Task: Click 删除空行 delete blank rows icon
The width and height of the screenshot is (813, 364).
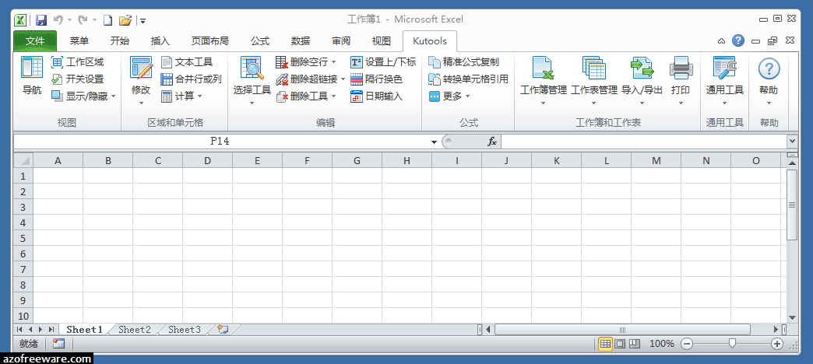Action: click(x=282, y=62)
